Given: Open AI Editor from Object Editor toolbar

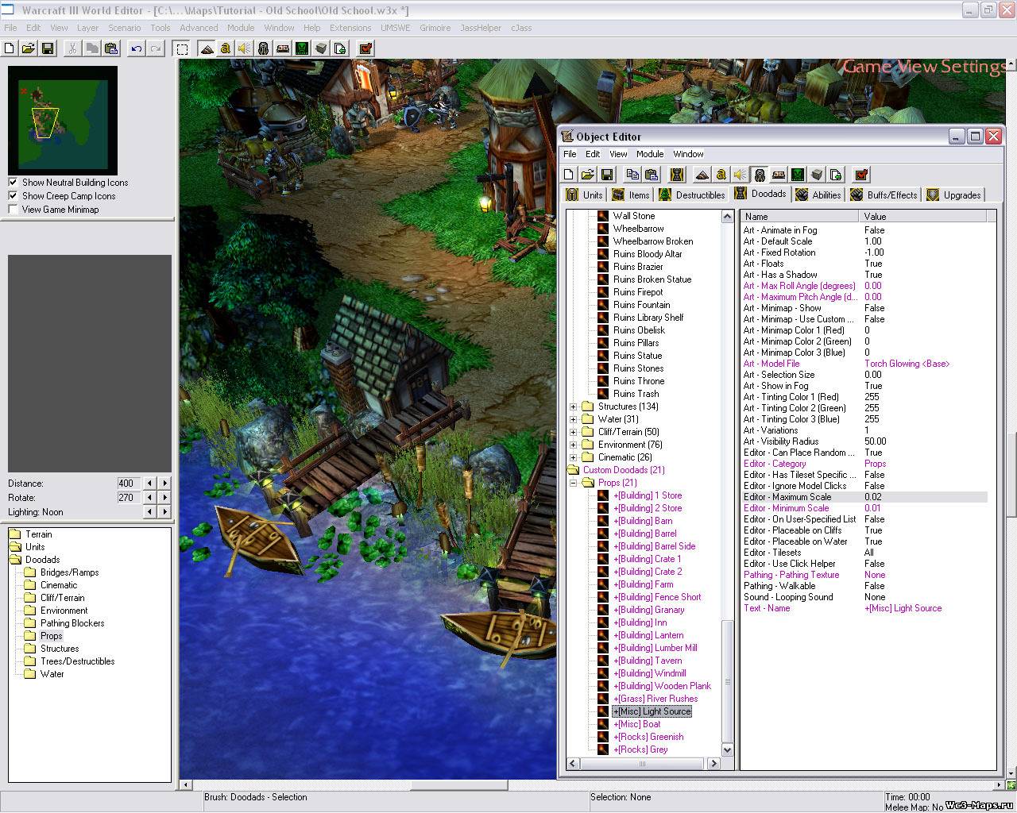Looking at the screenshot, I should coord(798,175).
